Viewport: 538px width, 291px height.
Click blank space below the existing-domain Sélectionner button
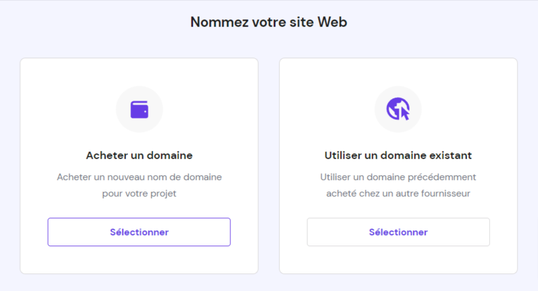[398, 259]
